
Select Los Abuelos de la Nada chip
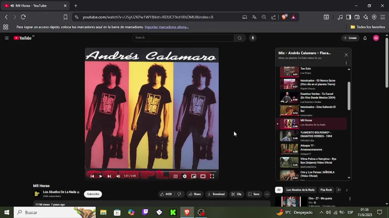pos(300,190)
